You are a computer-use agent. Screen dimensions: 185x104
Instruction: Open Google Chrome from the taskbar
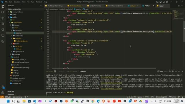(x=93, y=101)
